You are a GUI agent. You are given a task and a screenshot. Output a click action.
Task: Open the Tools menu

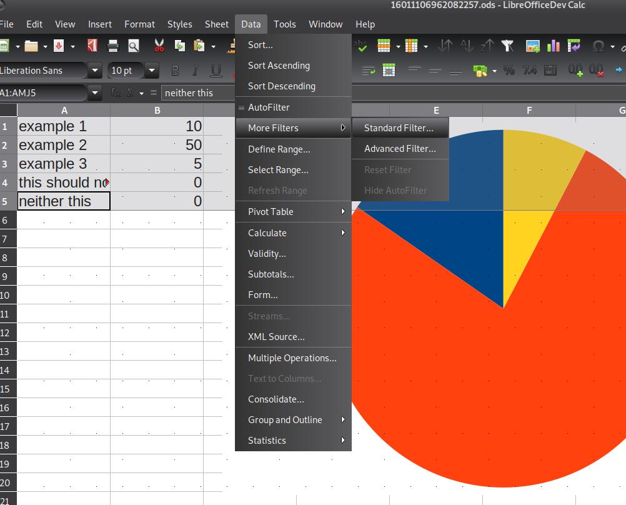point(285,24)
